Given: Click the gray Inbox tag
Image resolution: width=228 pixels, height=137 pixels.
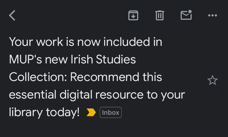Looking at the screenshot, I should point(111,112).
